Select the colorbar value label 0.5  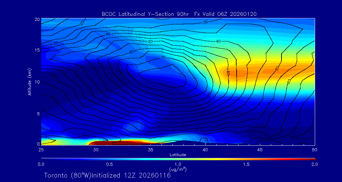point(109,164)
